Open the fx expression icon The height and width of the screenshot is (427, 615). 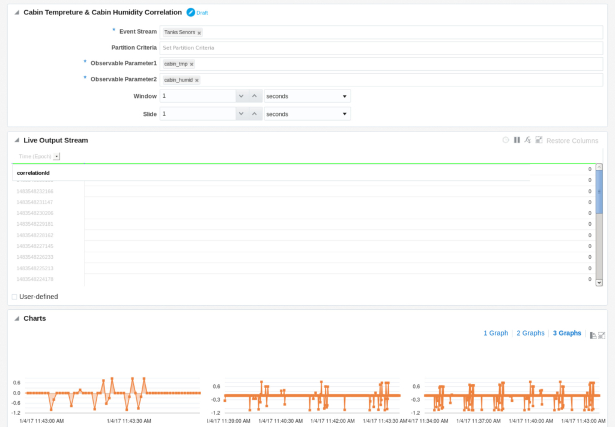point(527,140)
